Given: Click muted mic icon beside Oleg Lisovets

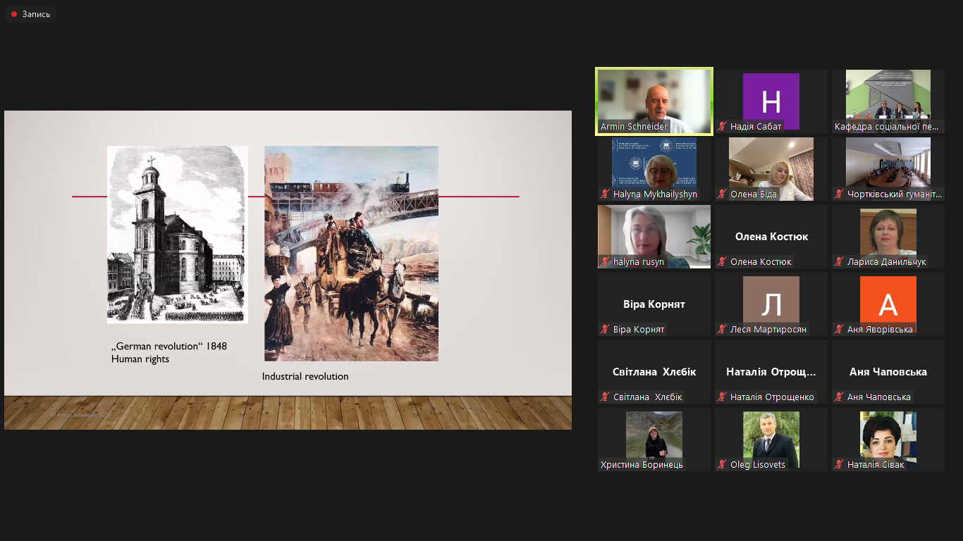Looking at the screenshot, I should pyautogui.click(x=723, y=465).
